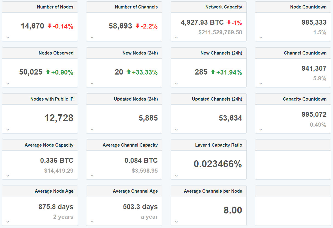Click the red down arrow in Number of Channels
This screenshot has height=228, width=333.
pyautogui.click(x=137, y=26)
